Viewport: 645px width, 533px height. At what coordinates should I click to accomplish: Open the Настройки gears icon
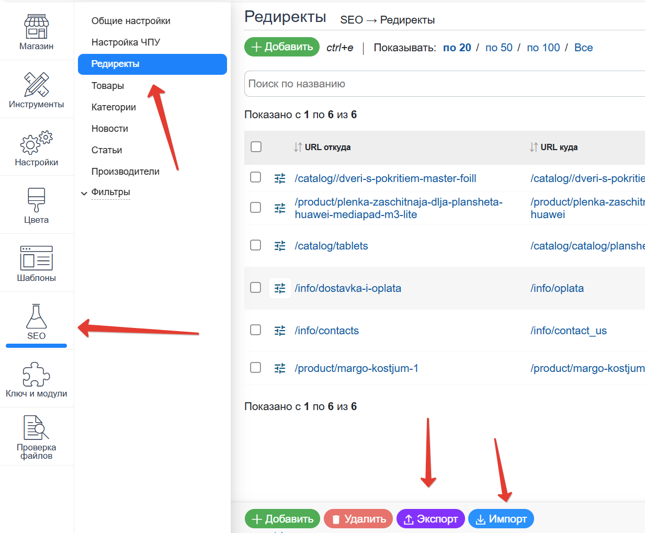click(x=36, y=143)
